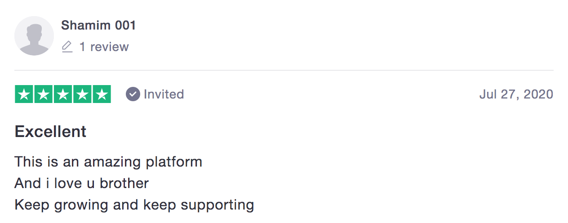Click the fourth green rating star
The width and height of the screenshot is (568, 223).
click(82, 94)
